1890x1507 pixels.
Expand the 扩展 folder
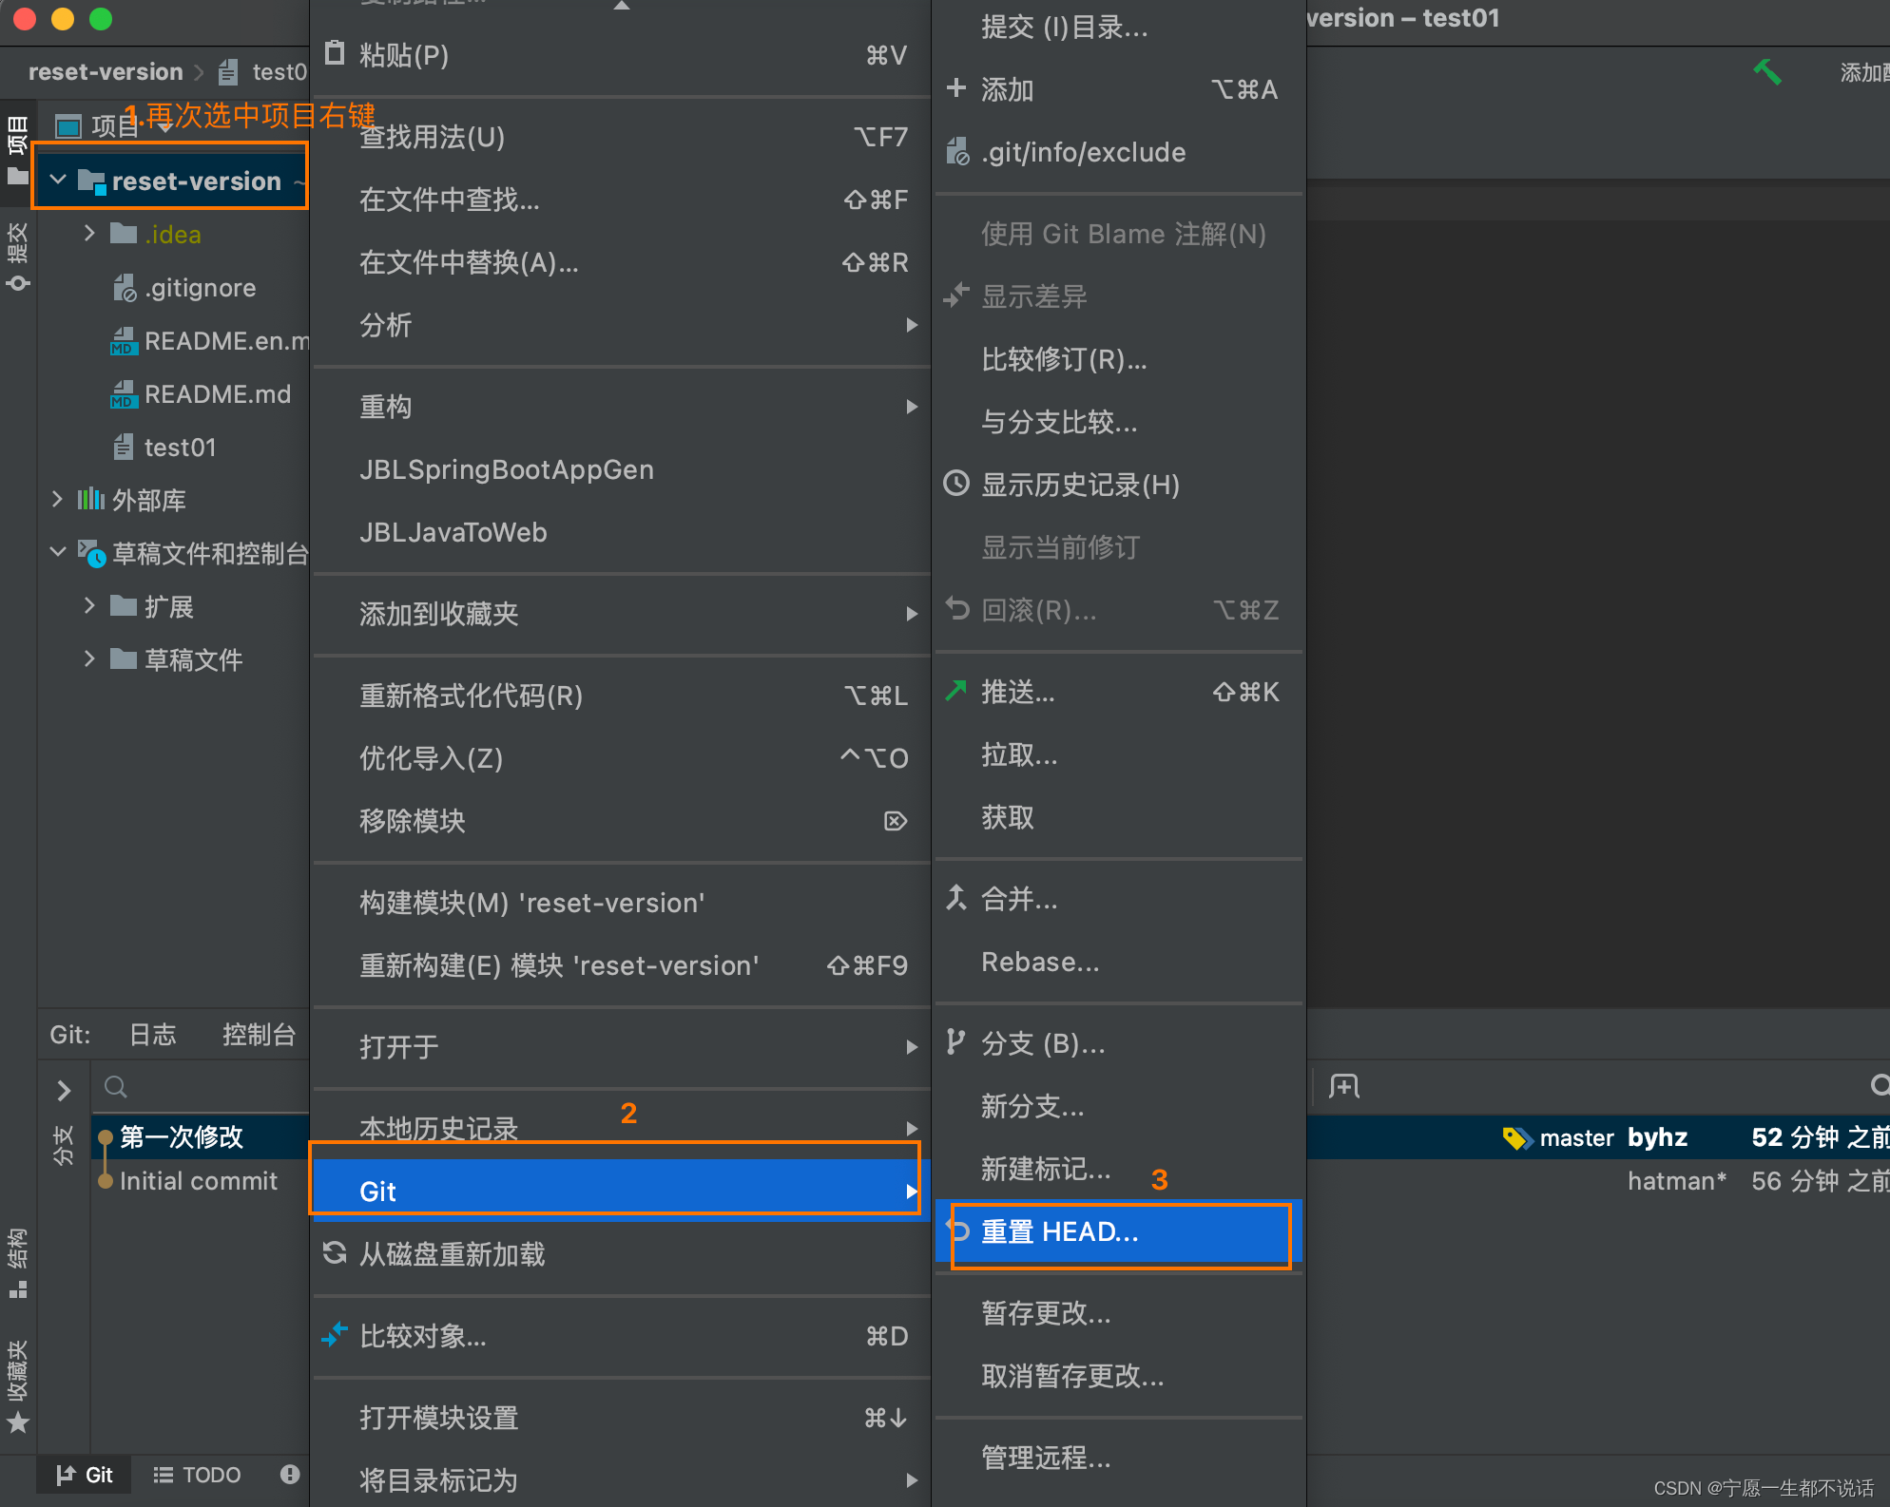point(89,605)
